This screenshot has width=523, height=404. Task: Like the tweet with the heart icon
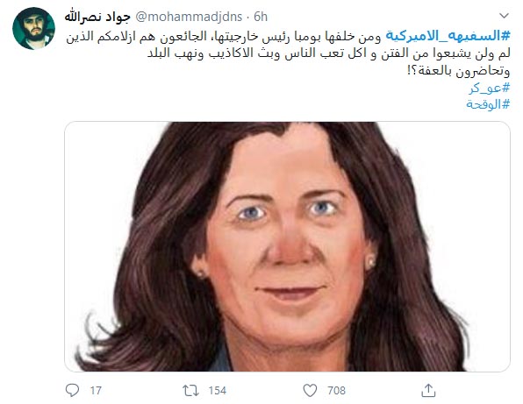click(310, 390)
